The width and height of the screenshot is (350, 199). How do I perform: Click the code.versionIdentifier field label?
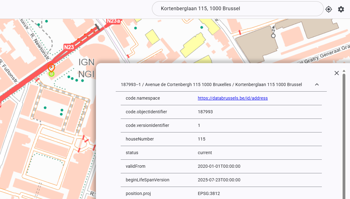(x=147, y=125)
